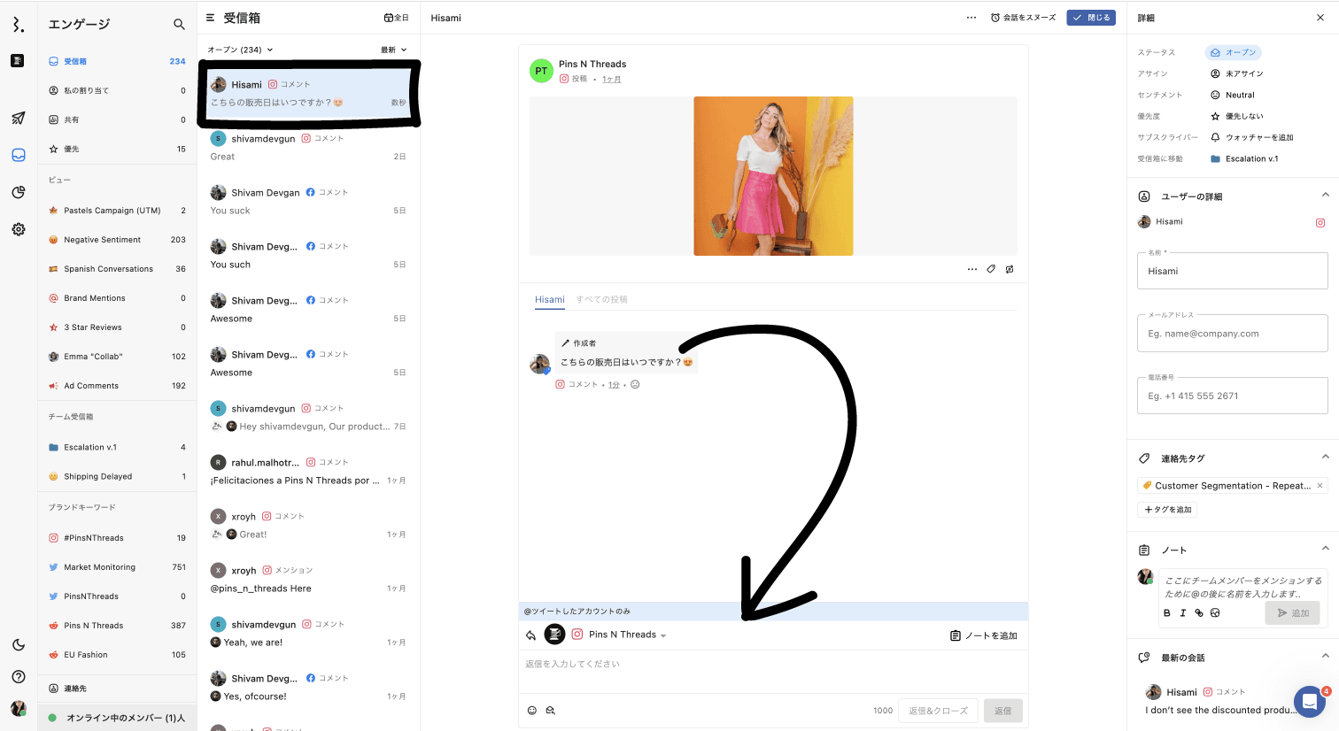Viewport: 1339px width, 731px height.
Task: Expand the オープン (234) filter dropdown
Action: 240,50
